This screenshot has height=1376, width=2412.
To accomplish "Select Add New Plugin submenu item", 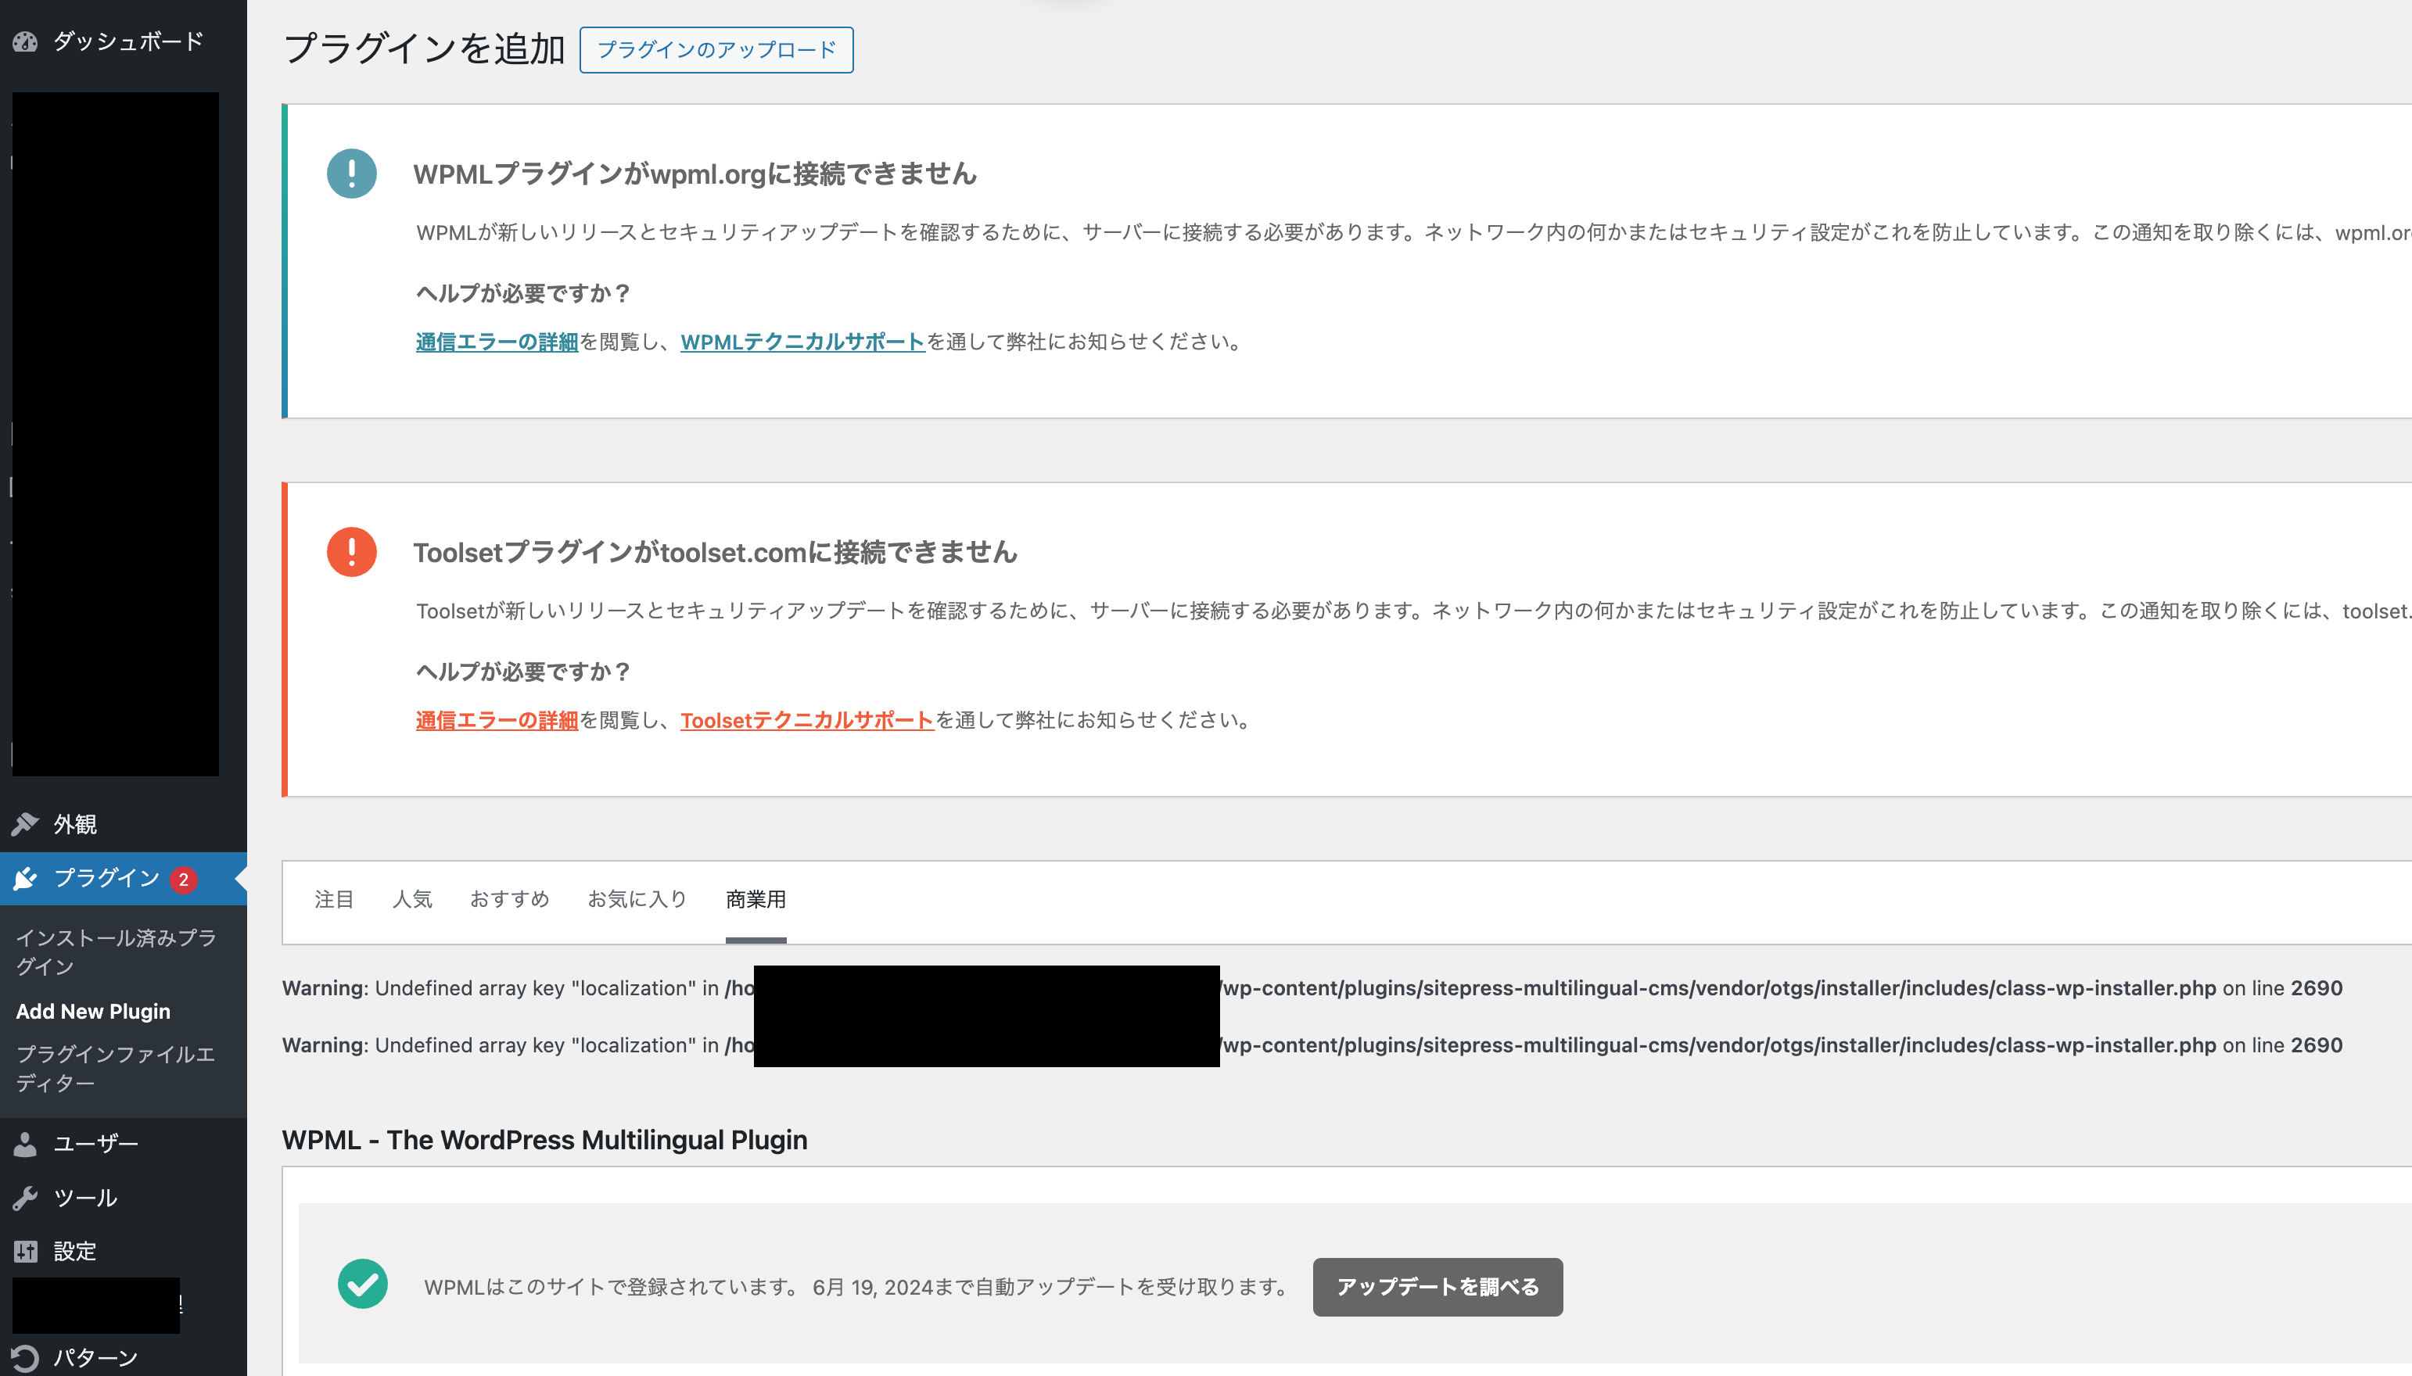I will click(x=92, y=1011).
